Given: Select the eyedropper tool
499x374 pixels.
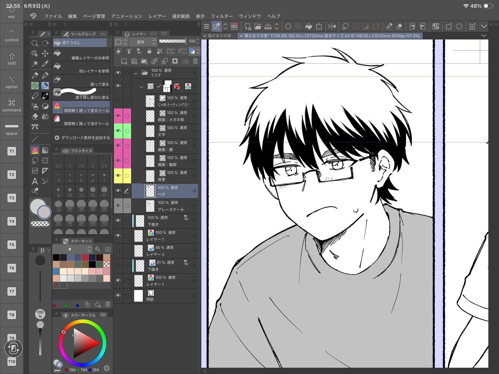Looking at the screenshot, I should coord(45,64).
